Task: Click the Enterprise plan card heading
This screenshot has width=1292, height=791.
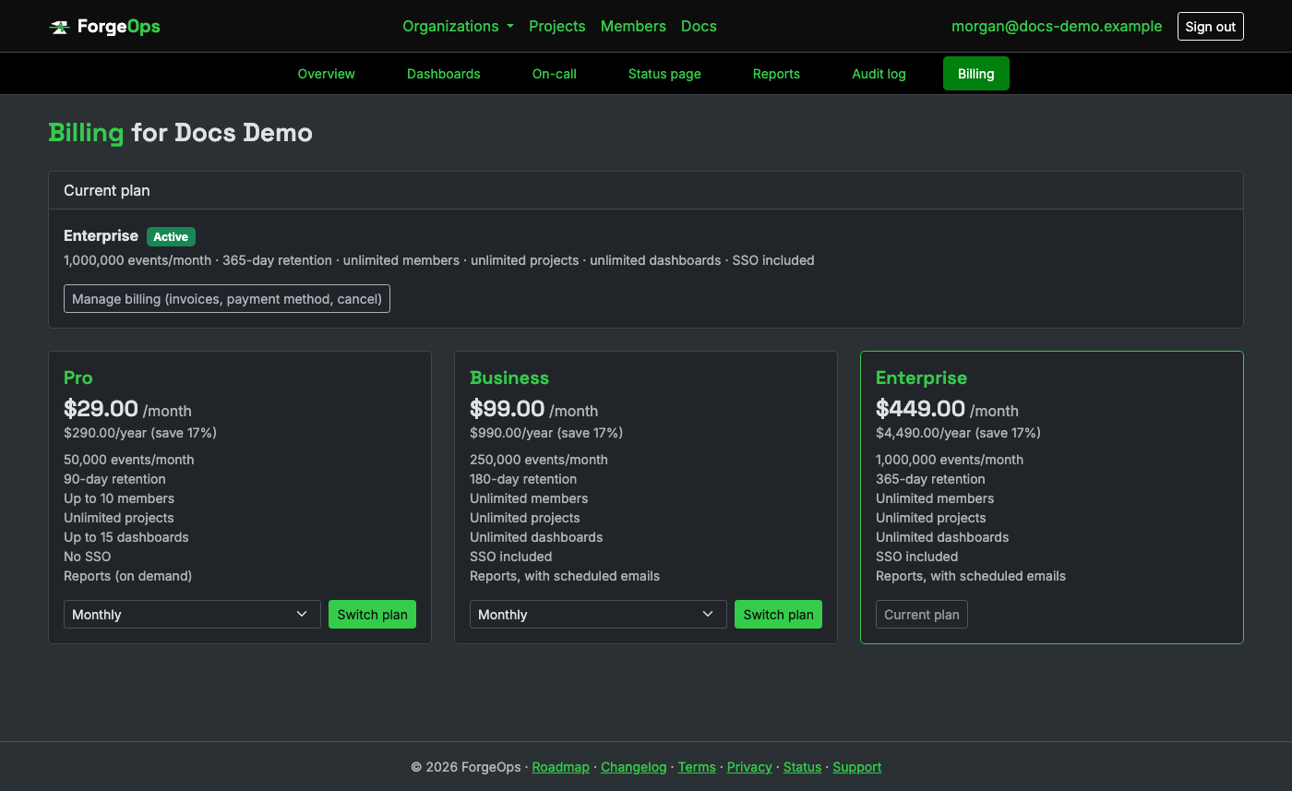Action: [921, 378]
